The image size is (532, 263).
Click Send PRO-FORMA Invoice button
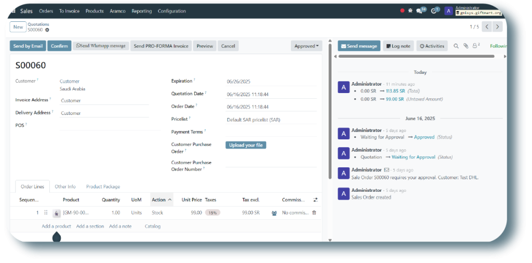(x=161, y=46)
